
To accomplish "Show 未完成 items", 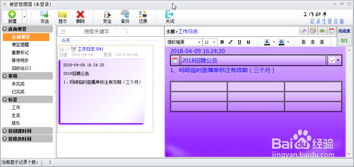I will [18, 84].
